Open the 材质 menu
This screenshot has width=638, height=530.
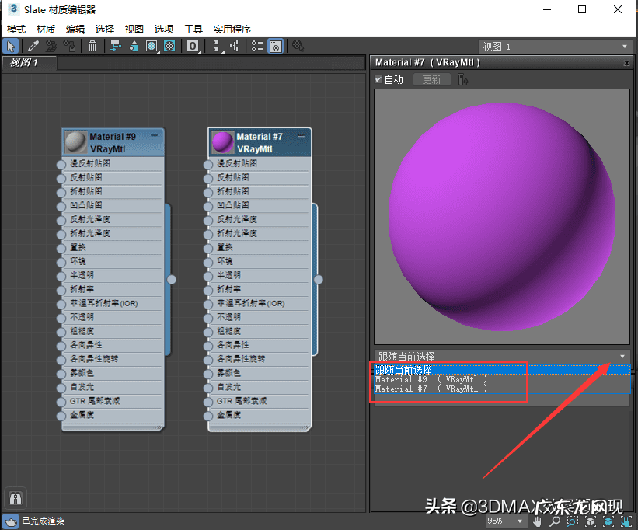pyautogui.click(x=46, y=29)
